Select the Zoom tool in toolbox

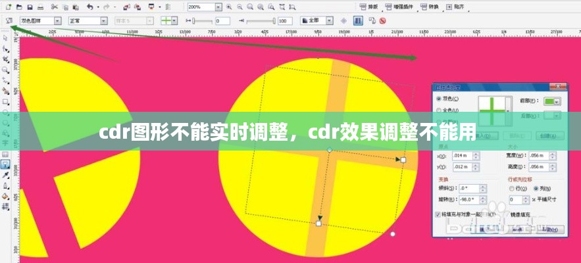coord(5,69)
